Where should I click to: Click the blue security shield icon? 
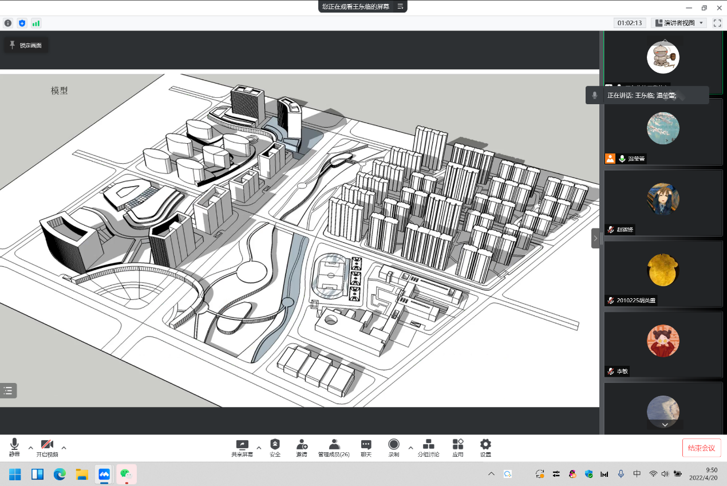[22, 23]
